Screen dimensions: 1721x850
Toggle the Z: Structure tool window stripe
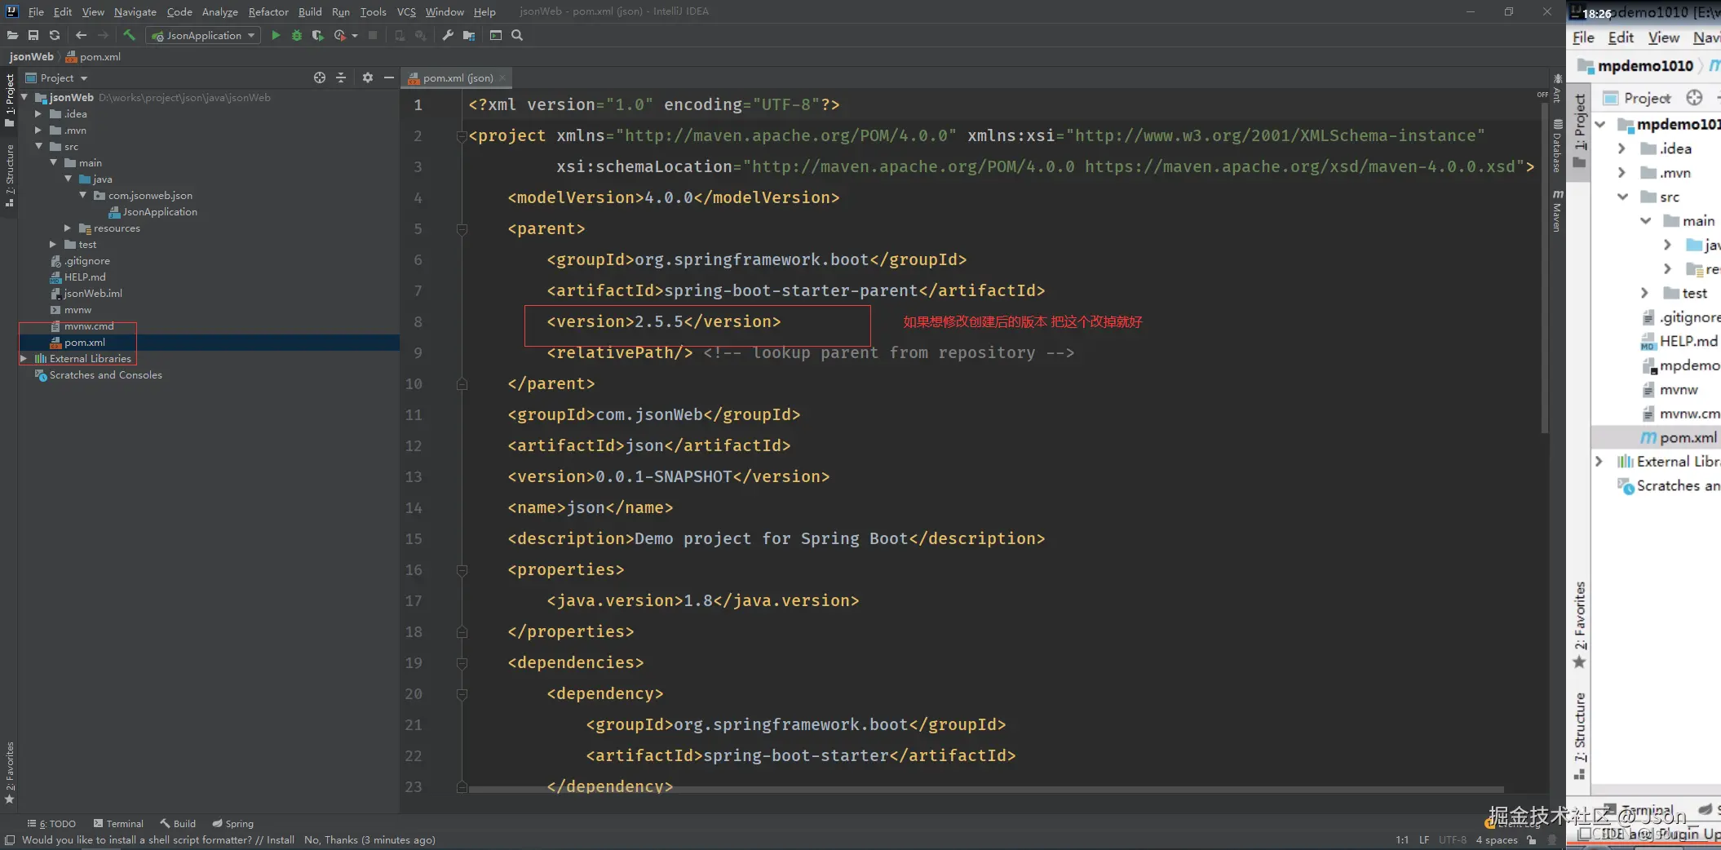click(10, 175)
